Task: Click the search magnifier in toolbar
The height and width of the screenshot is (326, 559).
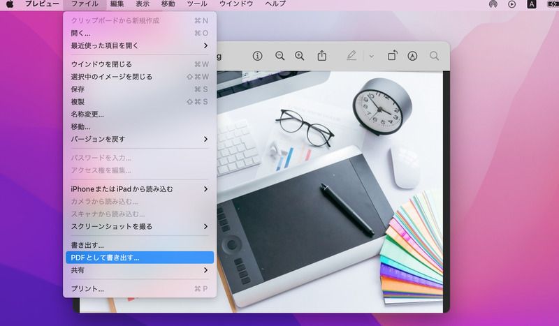Action: (434, 56)
